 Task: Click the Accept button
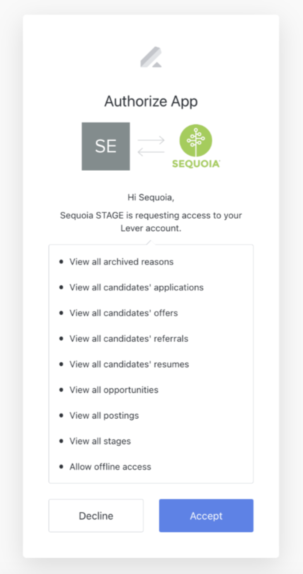(206, 515)
